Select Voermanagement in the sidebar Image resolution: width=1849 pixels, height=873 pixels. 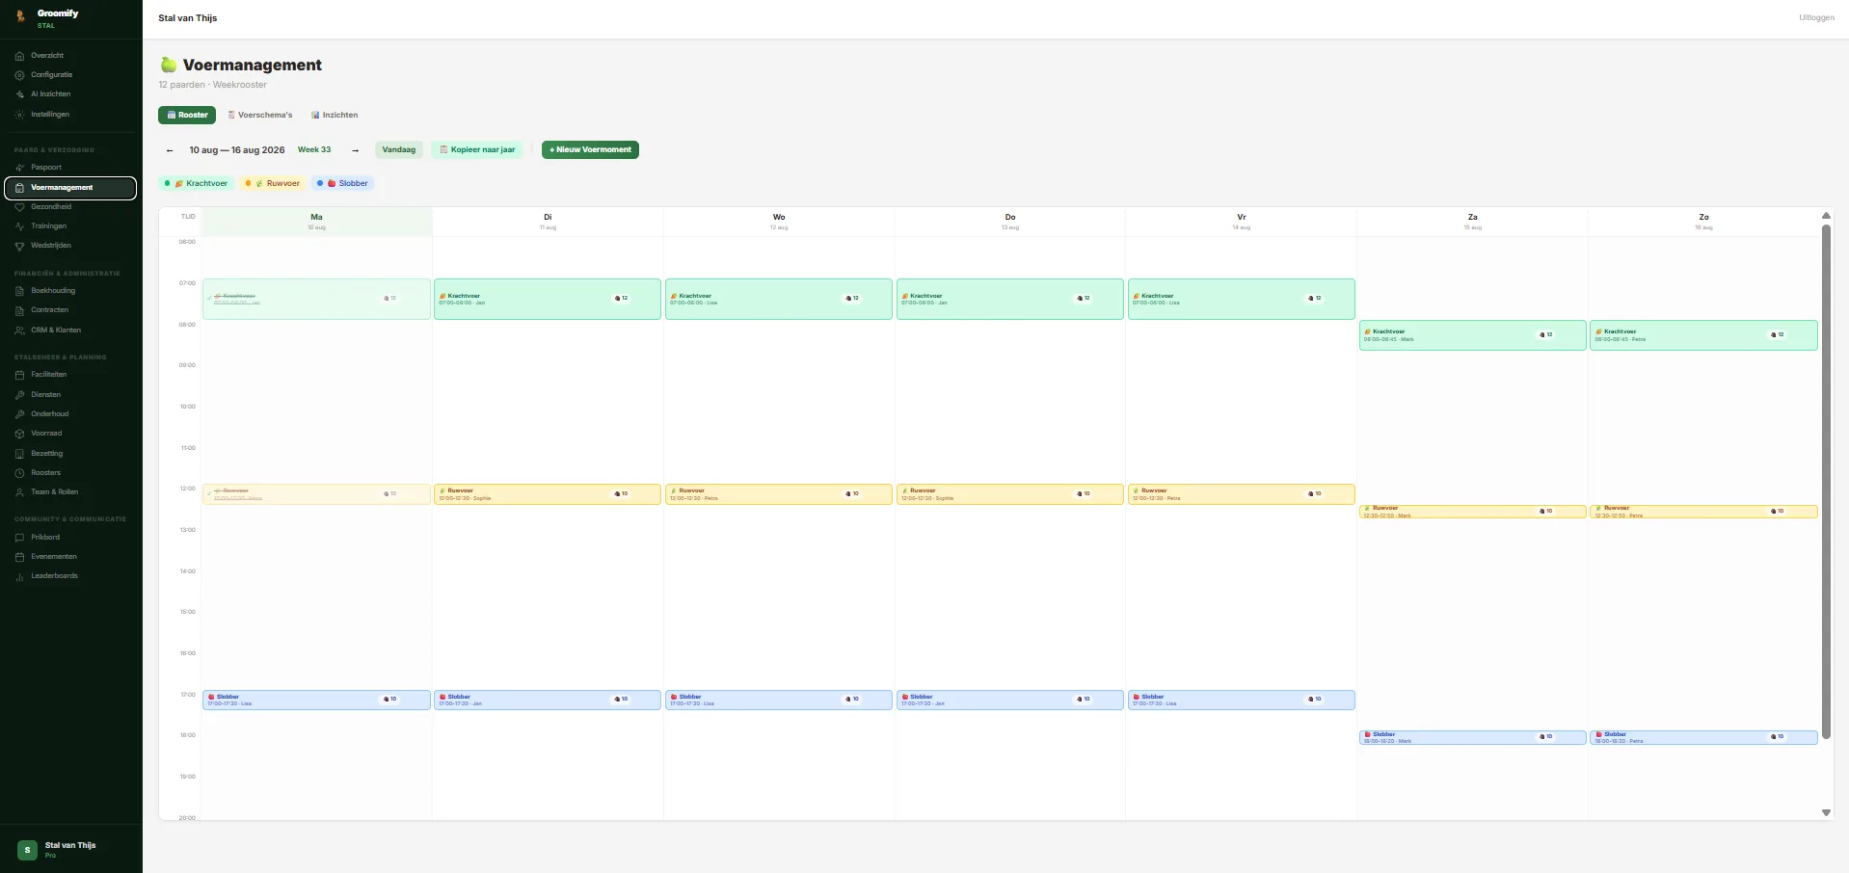71,187
